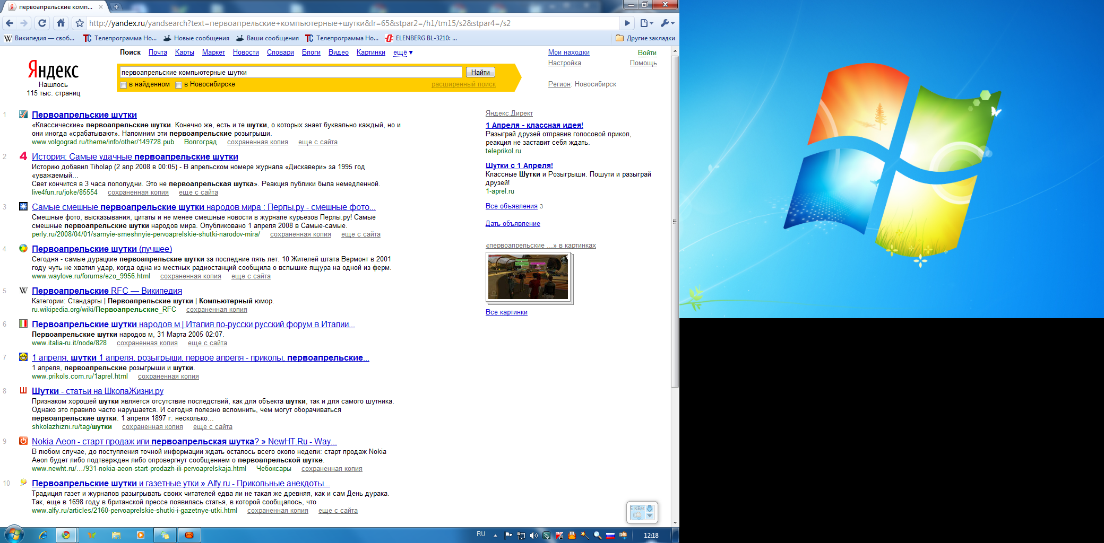The image size is (1104, 543).
Task: Open a new tab with the plus button
Action: coord(116,7)
